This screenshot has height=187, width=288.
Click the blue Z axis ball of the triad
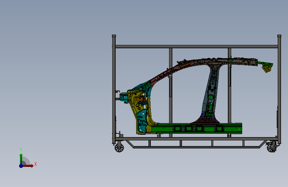coord(21,166)
